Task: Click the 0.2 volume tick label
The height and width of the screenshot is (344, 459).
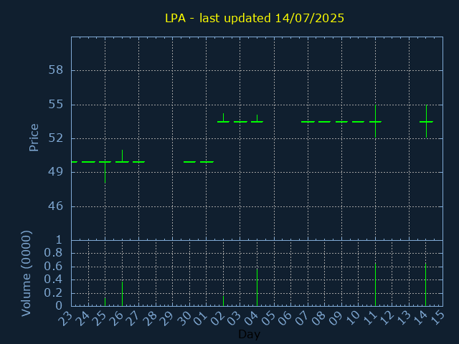Action: (53, 293)
